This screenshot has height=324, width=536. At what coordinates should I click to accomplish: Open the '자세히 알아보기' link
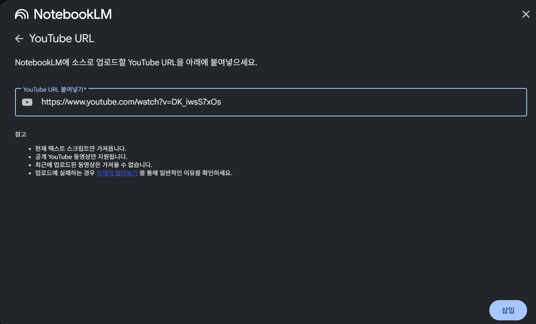[x=117, y=173]
